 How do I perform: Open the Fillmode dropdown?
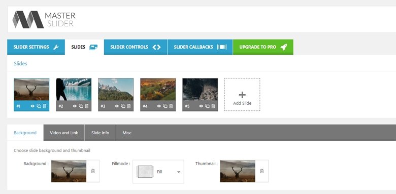[x=158, y=172]
